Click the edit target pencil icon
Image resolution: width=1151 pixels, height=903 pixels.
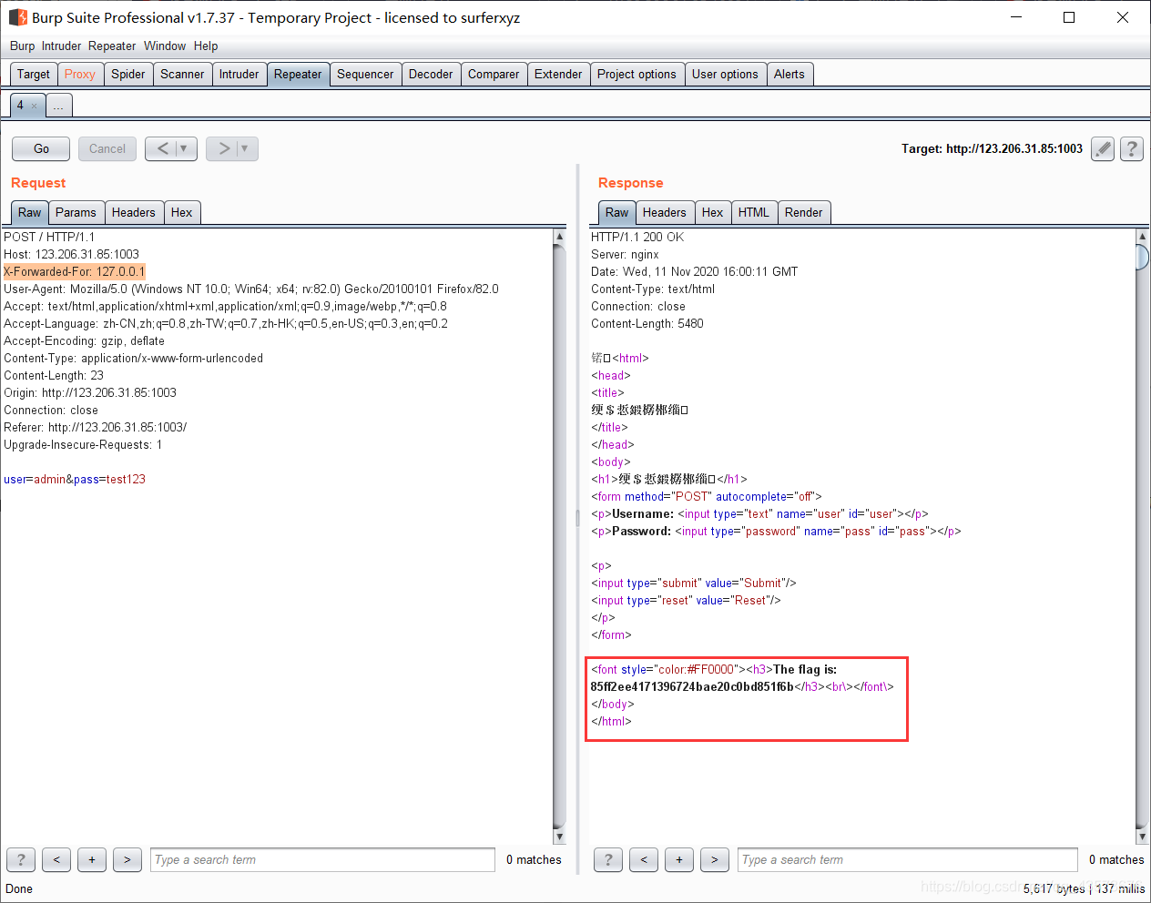(1103, 148)
